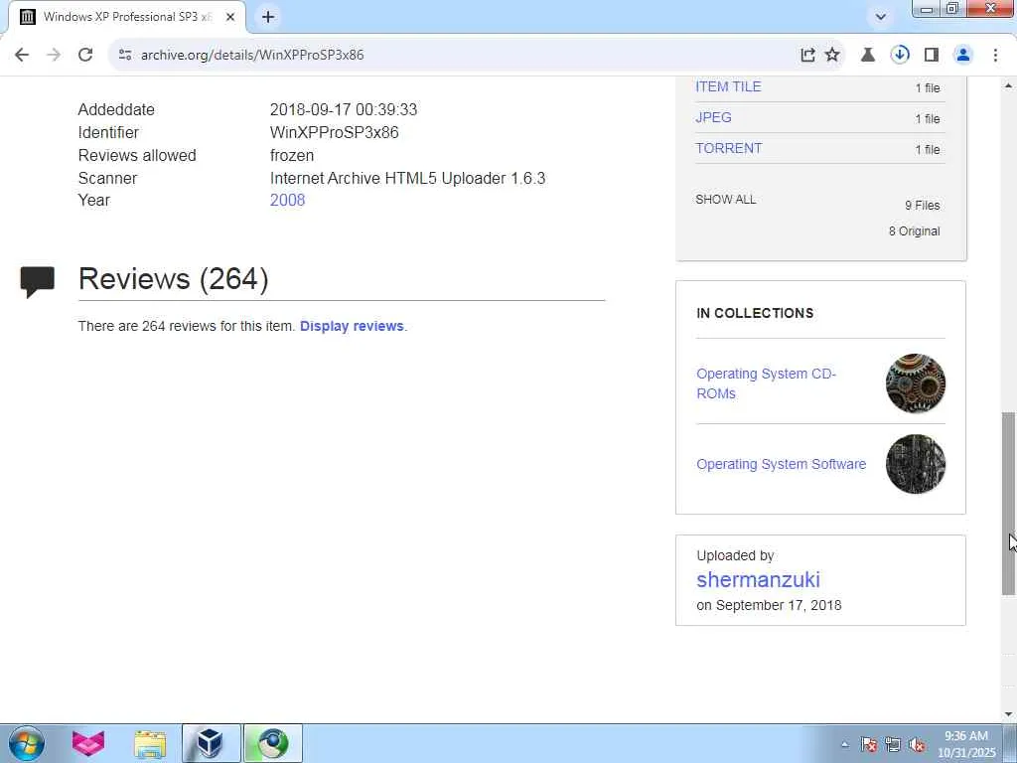Share this page icon in address bar
Screen dimensions: 1017x763
tap(807, 56)
